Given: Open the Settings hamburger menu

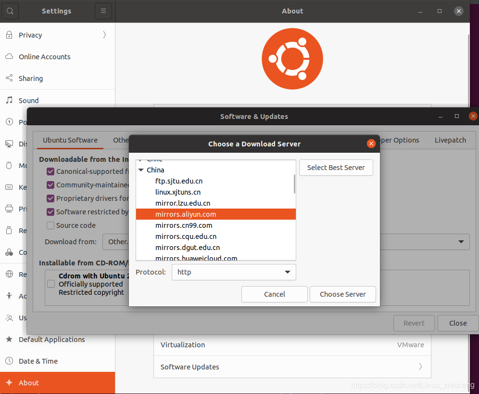Looking at the screenshot, I should point(103,11).
